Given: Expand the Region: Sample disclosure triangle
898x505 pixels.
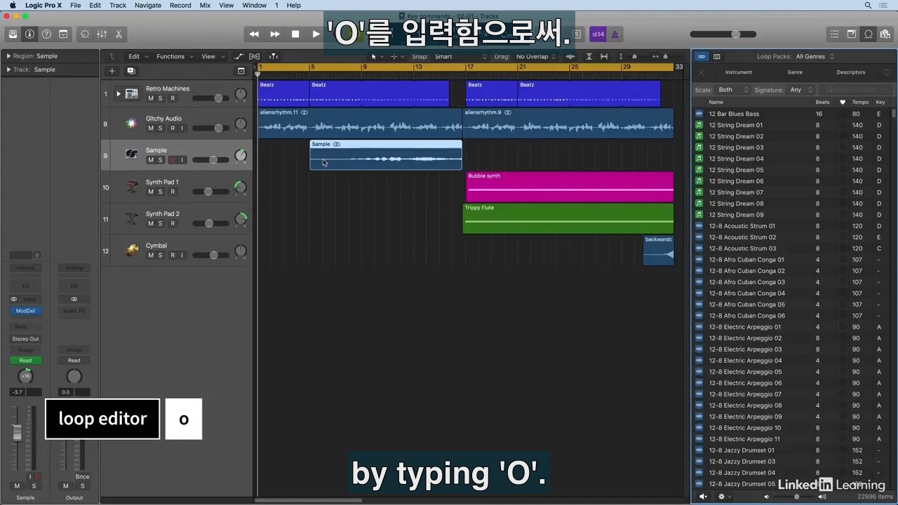Looking at the screenshot, I should [x=8, y=56].
